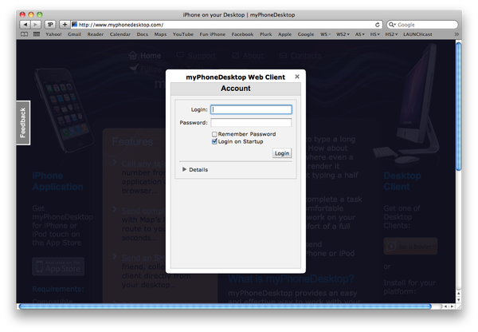Open the Plurk bookmark
This screenshot has height=332, width=478.
(x=265, y=34)
